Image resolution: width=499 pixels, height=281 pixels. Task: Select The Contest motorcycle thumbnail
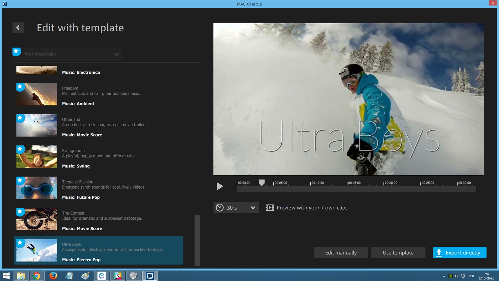coord(37,219)
